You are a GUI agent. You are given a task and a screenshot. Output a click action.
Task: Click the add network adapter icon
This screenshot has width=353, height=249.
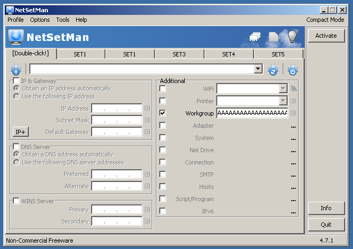[16, 69]
